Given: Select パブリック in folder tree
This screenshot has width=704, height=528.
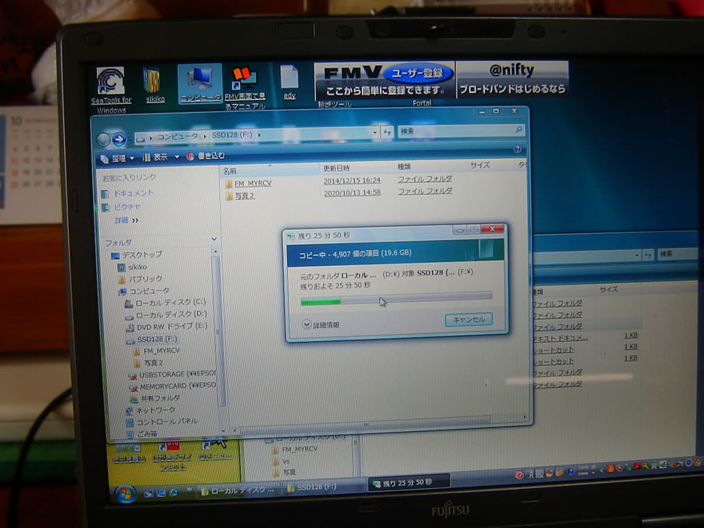Looking at the screenshot, I should point(140,278).
